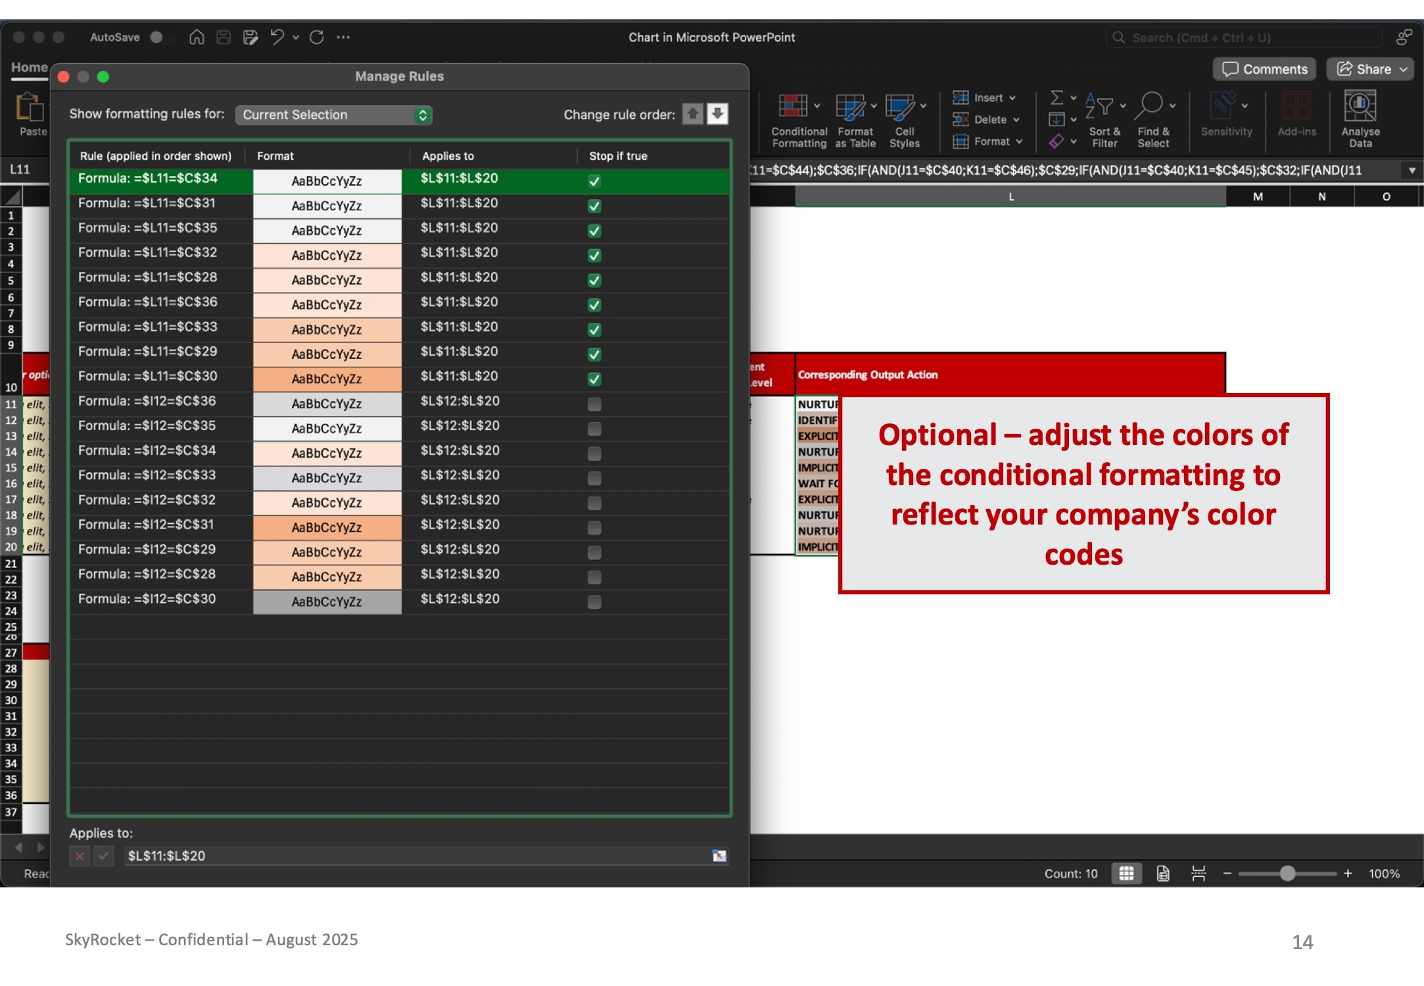Switch to Page Layout view icon

[1163, 874]
